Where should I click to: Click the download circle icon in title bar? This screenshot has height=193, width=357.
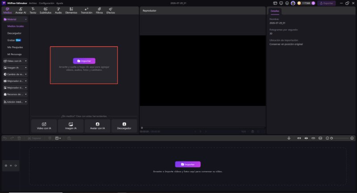coord(287,3)
